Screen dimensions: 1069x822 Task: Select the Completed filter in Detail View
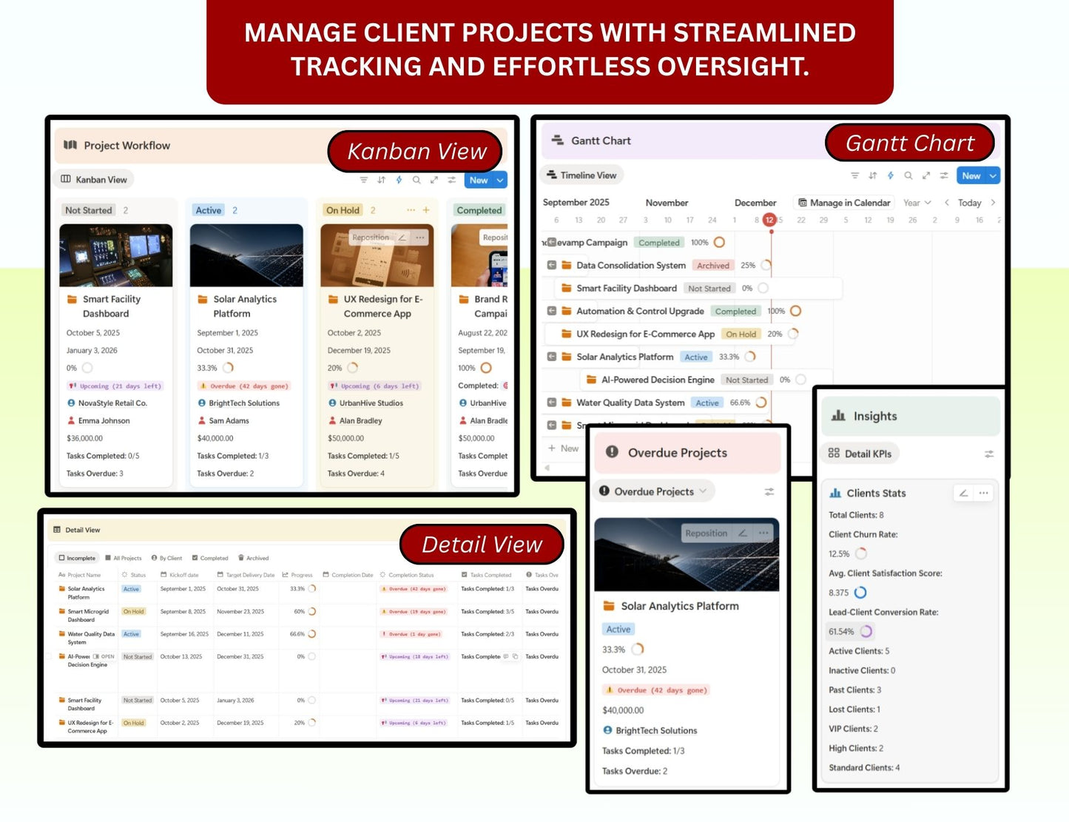point(210,558)
